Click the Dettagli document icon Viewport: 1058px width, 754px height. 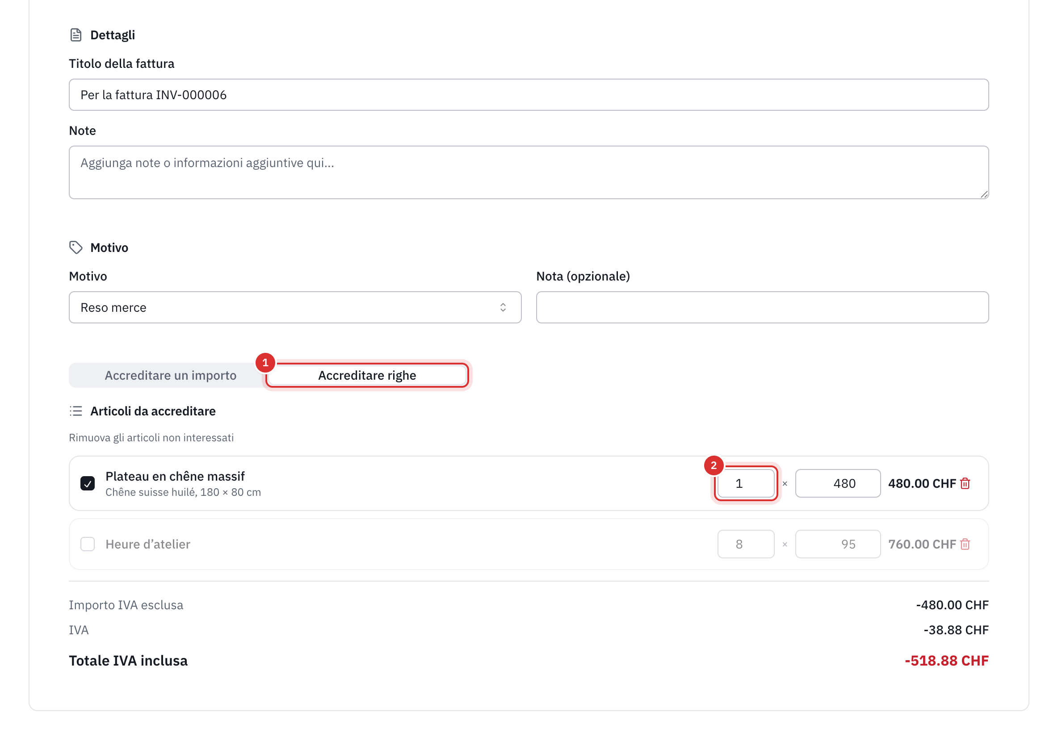click(x=76, y=35)
